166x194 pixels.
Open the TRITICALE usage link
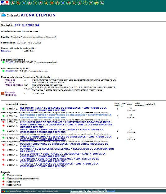point(59,165)
